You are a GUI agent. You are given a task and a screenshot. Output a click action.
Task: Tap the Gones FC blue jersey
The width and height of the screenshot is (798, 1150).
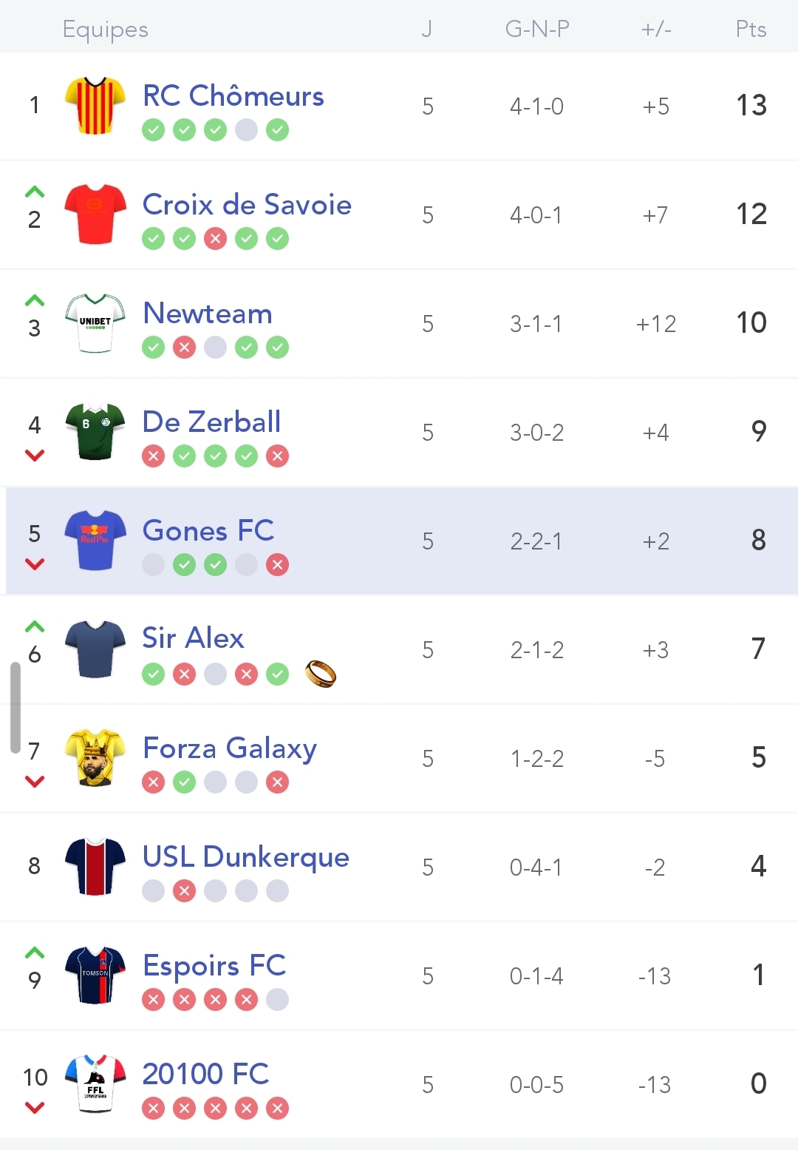pyautogui.click(x=95, y=540)
